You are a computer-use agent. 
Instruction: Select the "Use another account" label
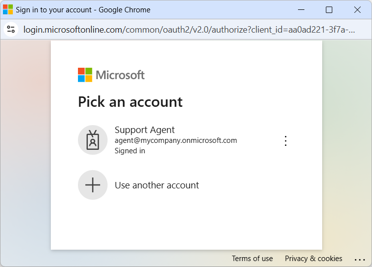click(157, 185)
